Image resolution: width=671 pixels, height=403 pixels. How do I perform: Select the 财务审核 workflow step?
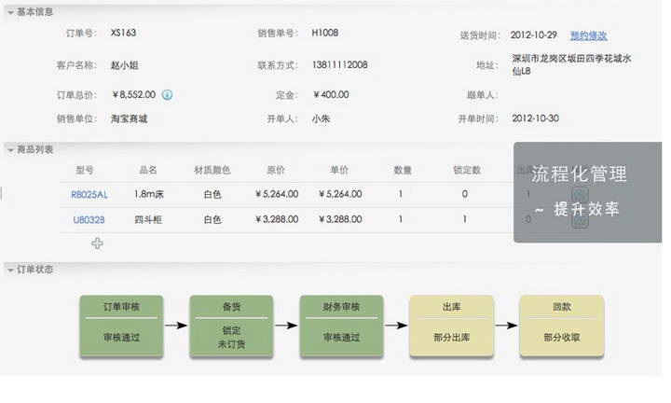341,322
